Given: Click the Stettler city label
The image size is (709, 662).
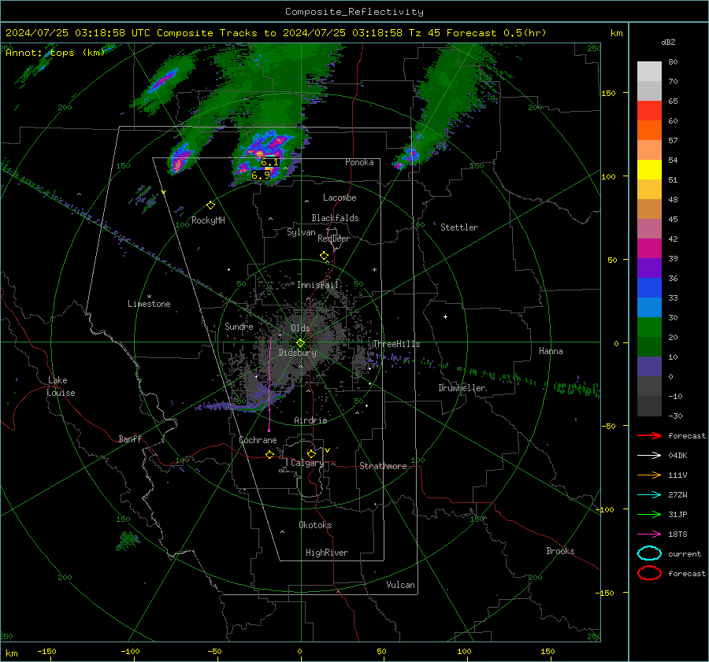Looking at the screenshot, I should [459, 227].
